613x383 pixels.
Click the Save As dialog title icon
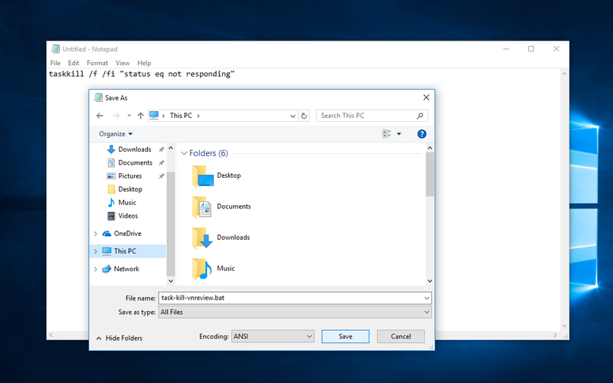[x=98, y=98]
